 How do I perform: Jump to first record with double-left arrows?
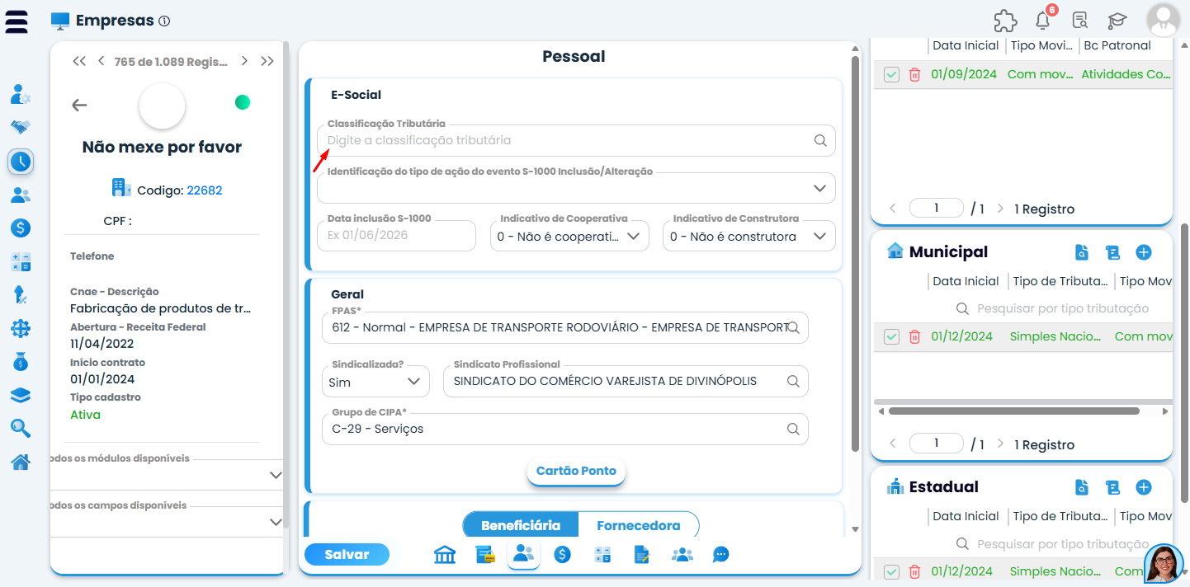coord(79,61)
